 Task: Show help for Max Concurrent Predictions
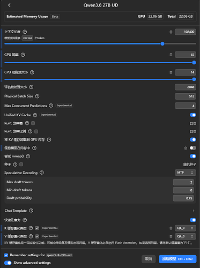point(51,106)
